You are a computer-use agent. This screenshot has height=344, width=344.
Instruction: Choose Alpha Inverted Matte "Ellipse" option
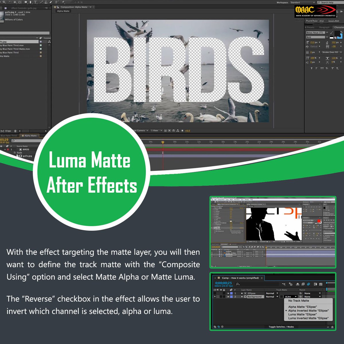(308, 310)
